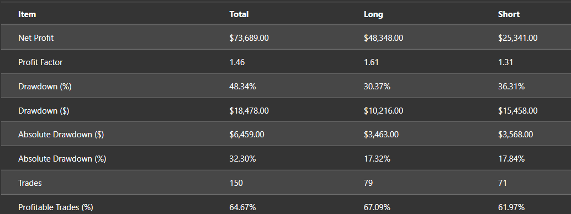
Task: Click the Long column header
Action: pos(373,14)
